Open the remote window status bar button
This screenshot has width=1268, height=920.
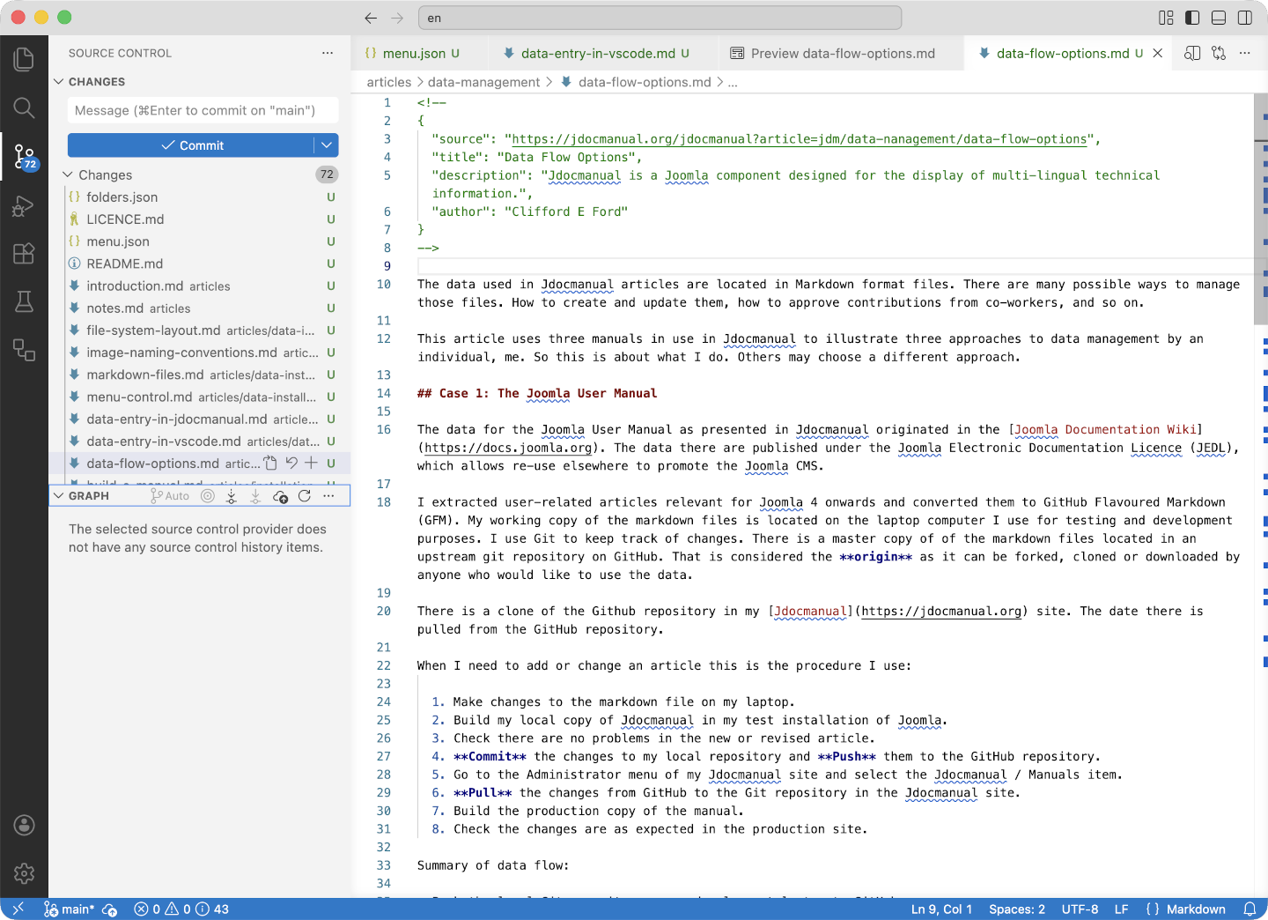18,909
